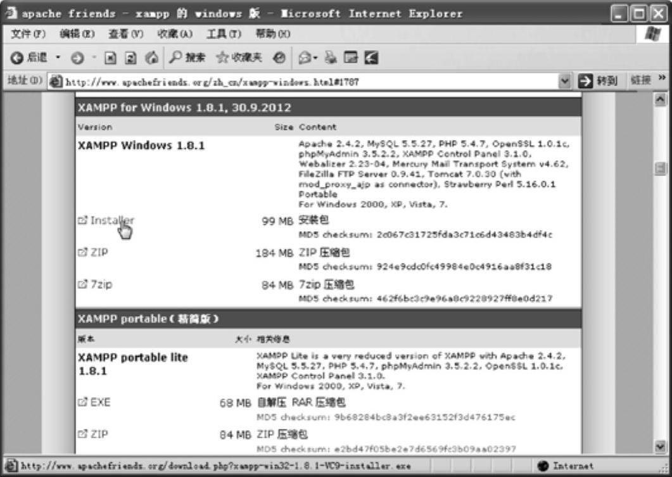The image size is (672, 477).
Task: Click the page icon in the address bar
Action: click(56, 82)
